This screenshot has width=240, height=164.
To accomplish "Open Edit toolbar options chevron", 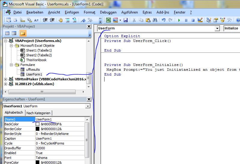I will 100,20.
